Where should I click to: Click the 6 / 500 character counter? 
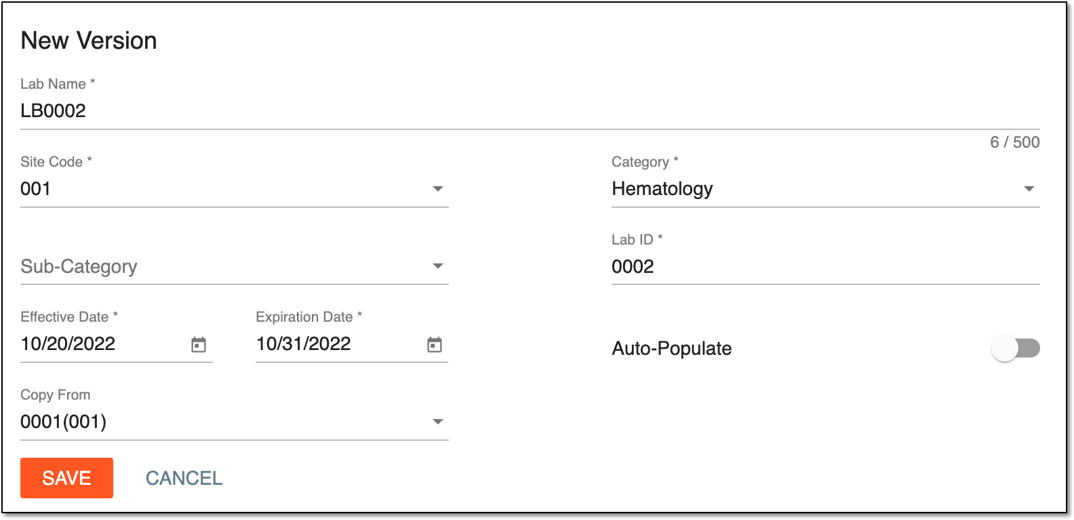1014,142
